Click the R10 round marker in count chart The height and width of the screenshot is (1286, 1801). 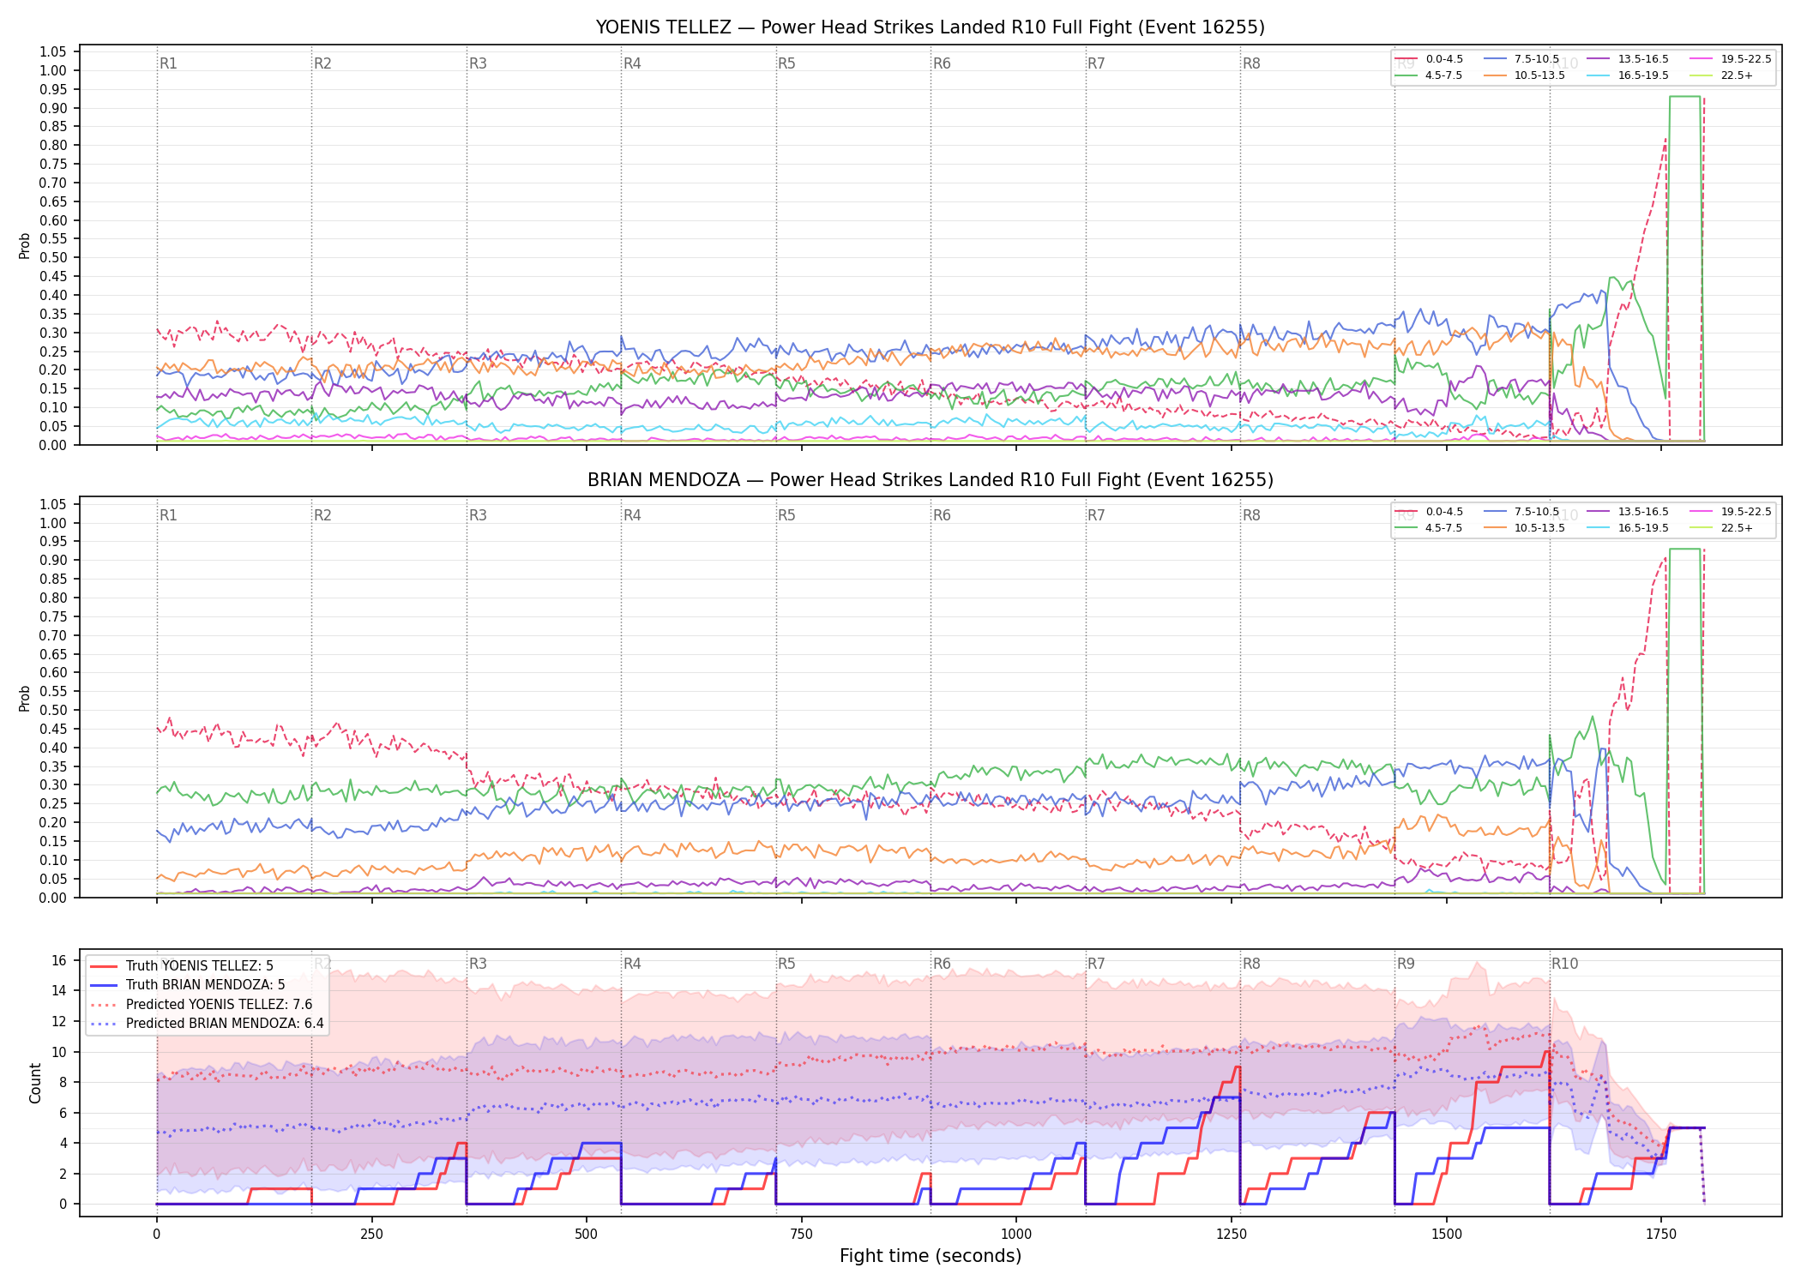click(1564, 964)
